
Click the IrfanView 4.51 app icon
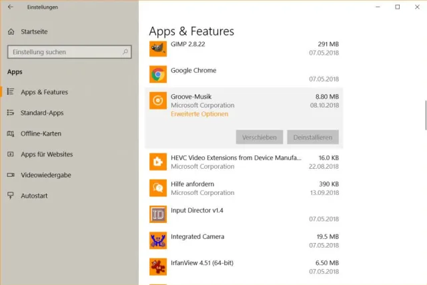coord(158,267)
